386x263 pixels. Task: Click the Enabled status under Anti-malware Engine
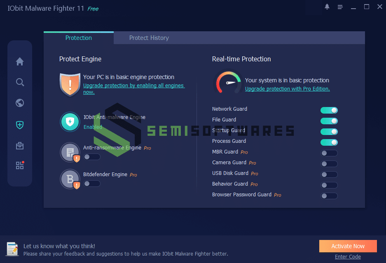[93, 127]
